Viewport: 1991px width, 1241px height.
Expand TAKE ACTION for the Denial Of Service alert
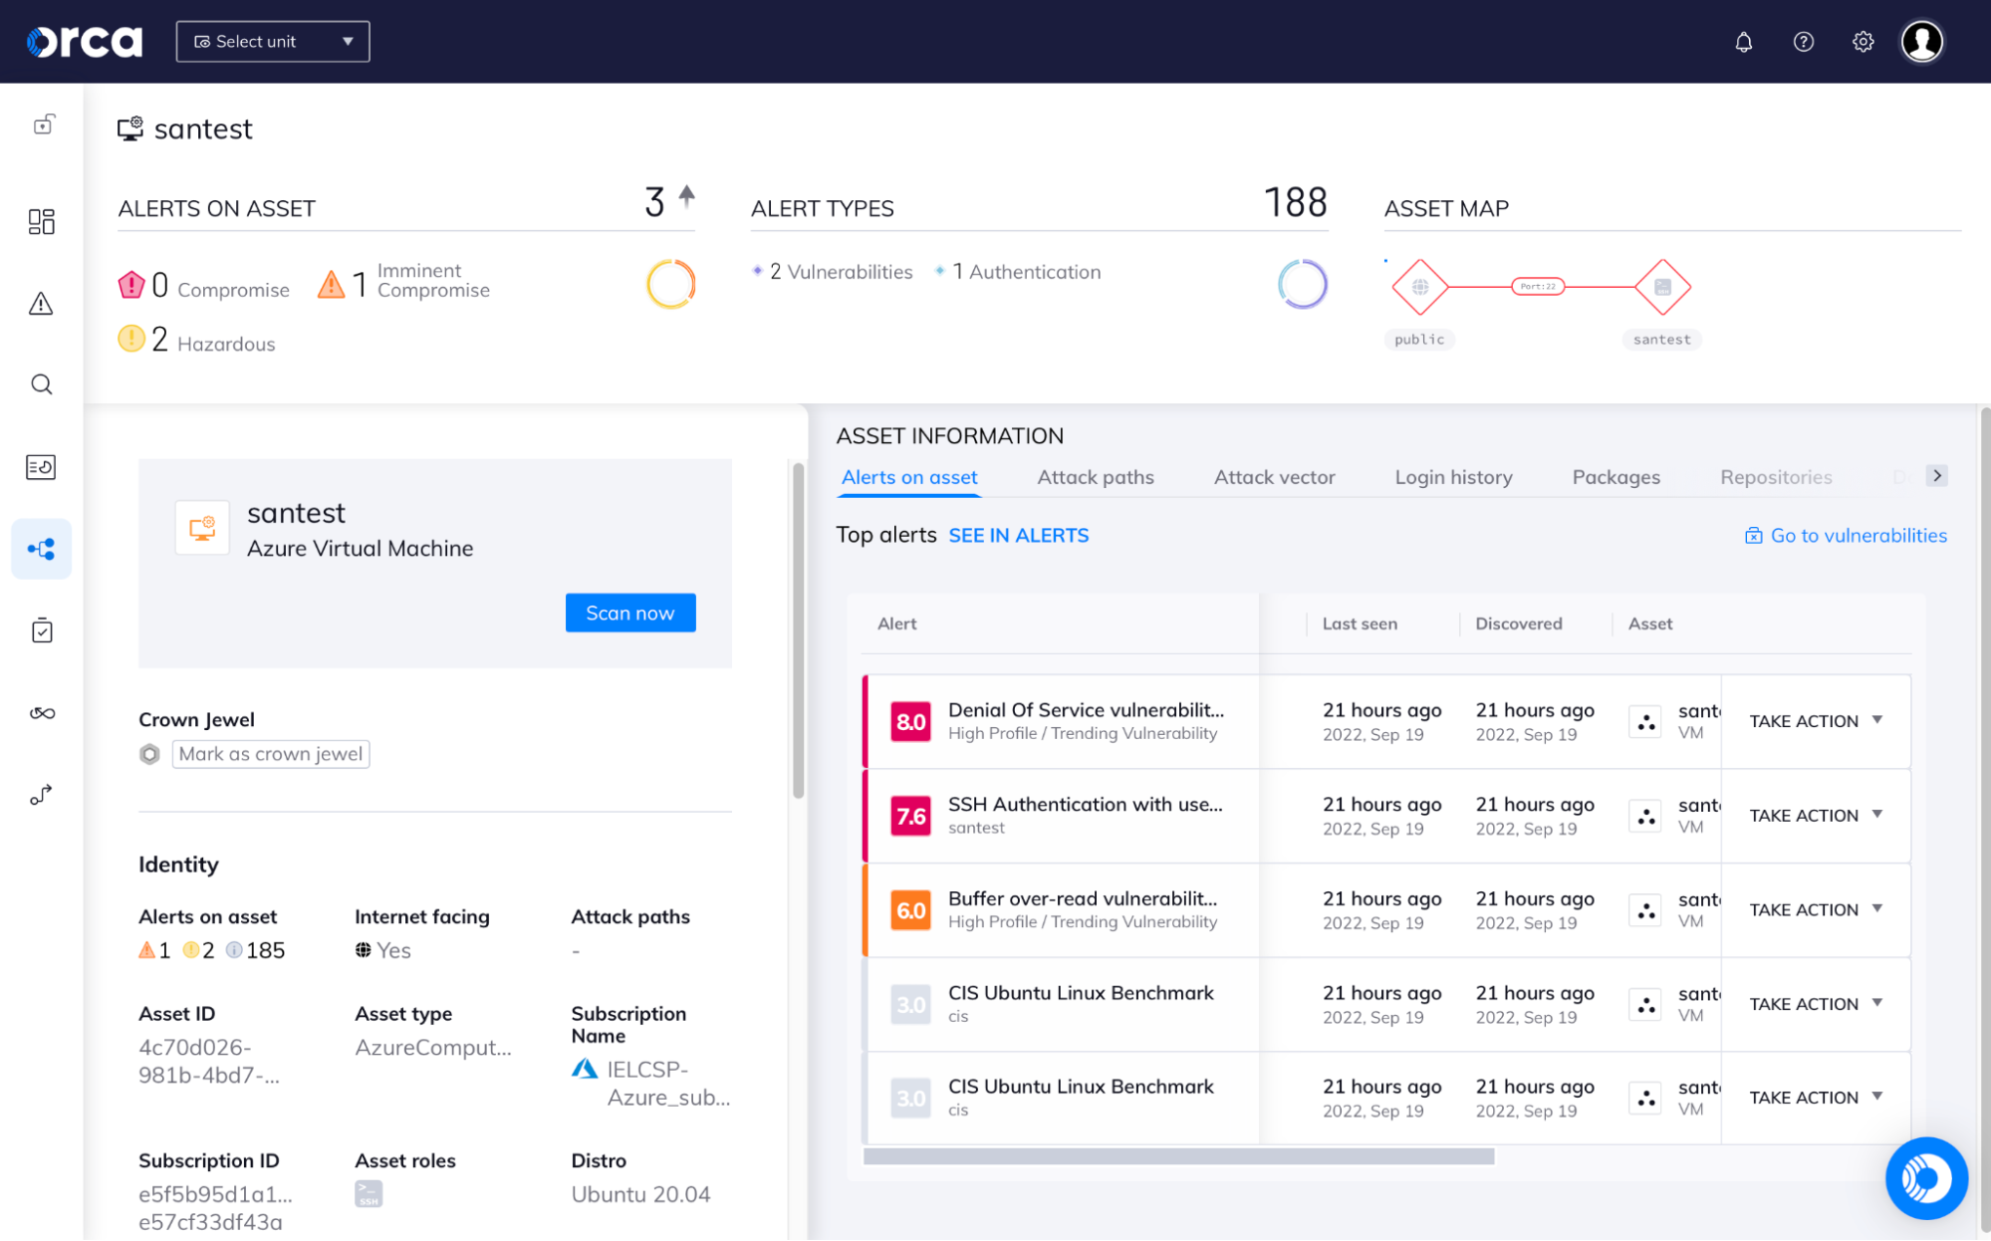tap(1815, 720)
